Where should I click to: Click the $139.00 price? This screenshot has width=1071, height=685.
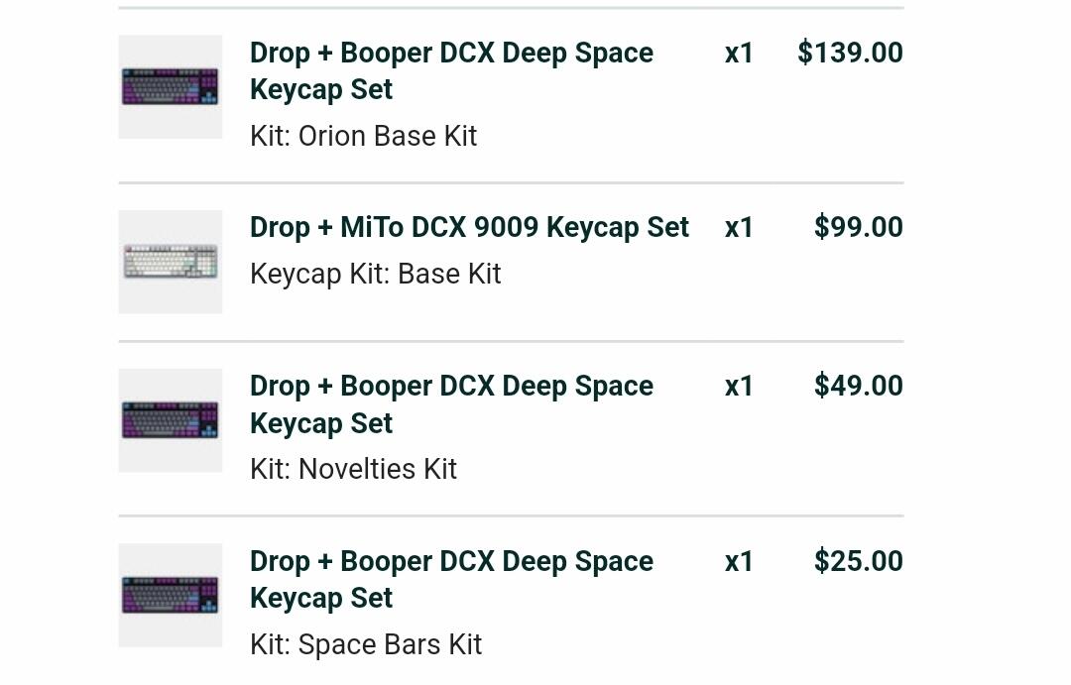[x=851, y=53]
